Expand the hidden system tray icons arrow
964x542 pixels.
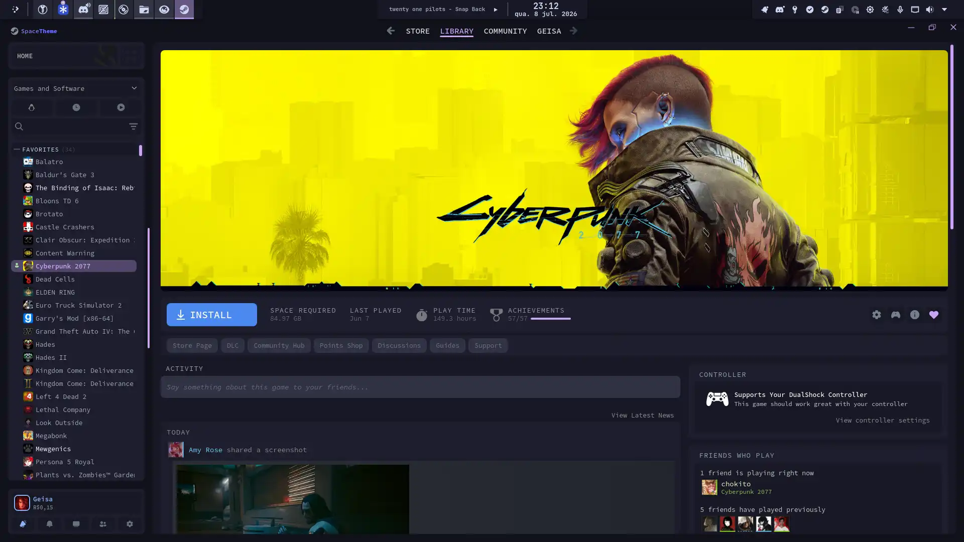click(944, 10)
